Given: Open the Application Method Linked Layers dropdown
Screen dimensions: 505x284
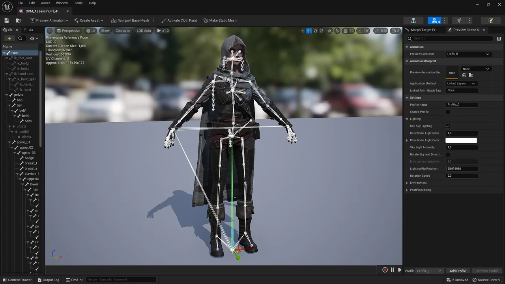Looking at the screenshot, I should [x=461, y=84].
